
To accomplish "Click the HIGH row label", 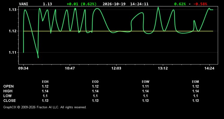I will pyautogui.click(x=8, y=91).
